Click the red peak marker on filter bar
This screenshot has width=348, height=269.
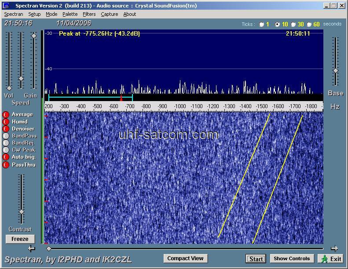click(121, 98)
